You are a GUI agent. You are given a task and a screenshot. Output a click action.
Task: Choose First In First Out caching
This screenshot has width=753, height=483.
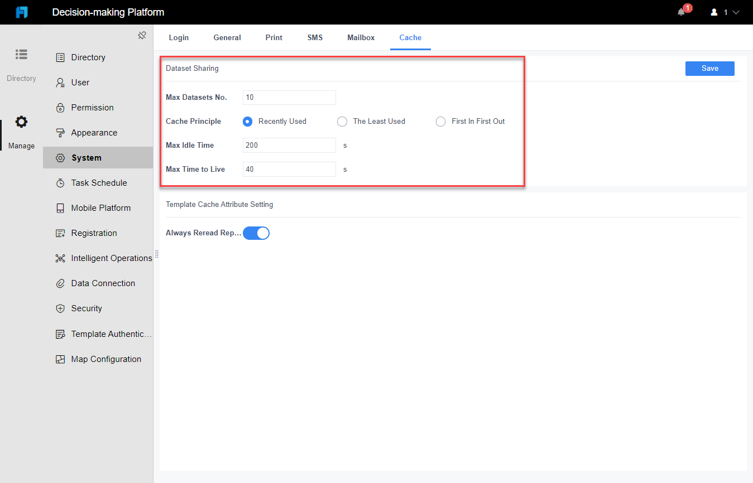(440, 121)
